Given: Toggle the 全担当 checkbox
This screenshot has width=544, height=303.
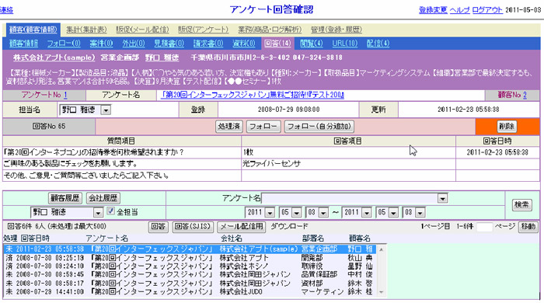Looking at the screenshot, I should coord(110,211).
